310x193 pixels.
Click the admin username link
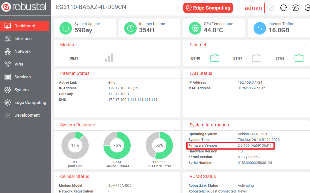[253, 8]
